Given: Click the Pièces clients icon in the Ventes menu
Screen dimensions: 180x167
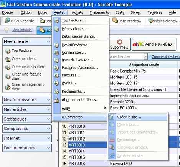Looking at the screenshot, I should (x=56, y=29).
